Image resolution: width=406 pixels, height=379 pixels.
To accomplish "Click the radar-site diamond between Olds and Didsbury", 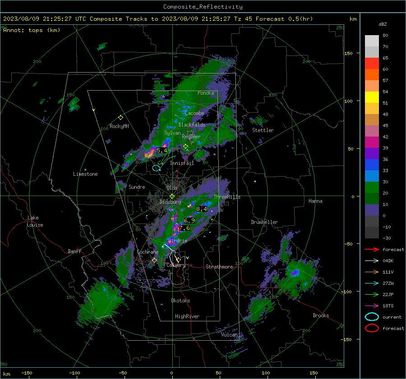I will tap(172, 196).
